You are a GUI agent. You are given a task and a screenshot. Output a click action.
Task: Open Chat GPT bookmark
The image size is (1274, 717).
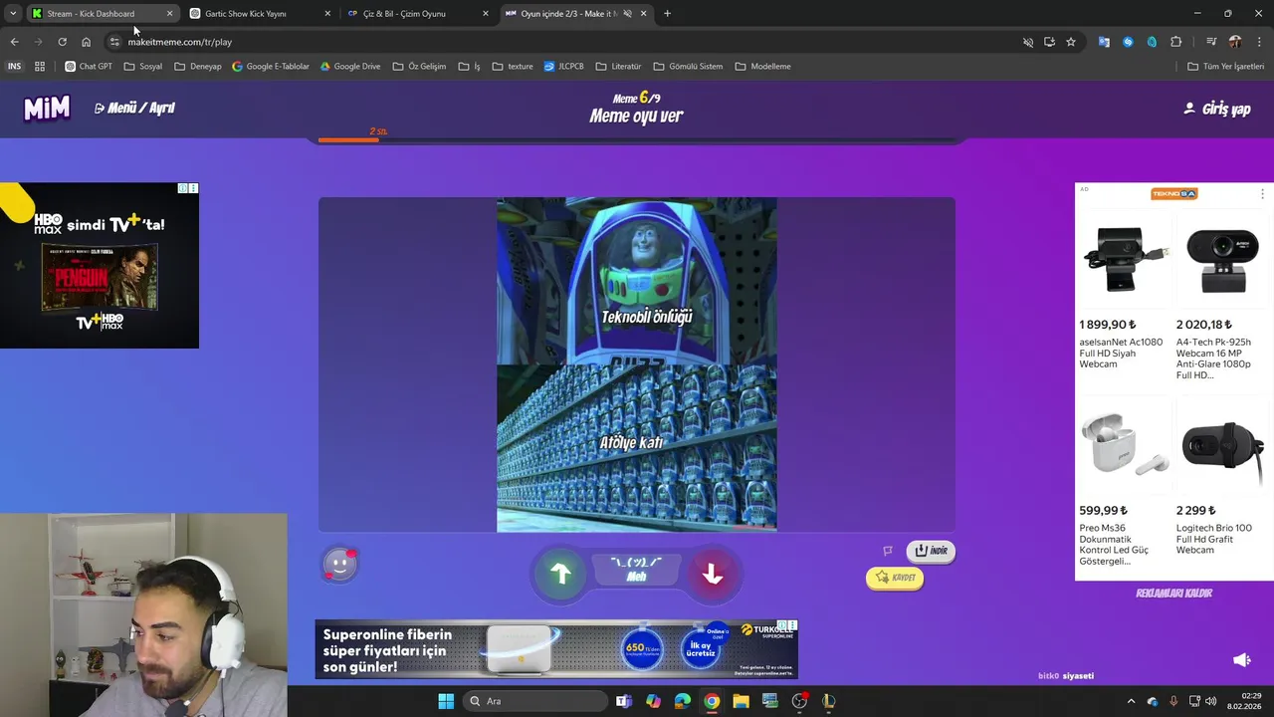89,67
